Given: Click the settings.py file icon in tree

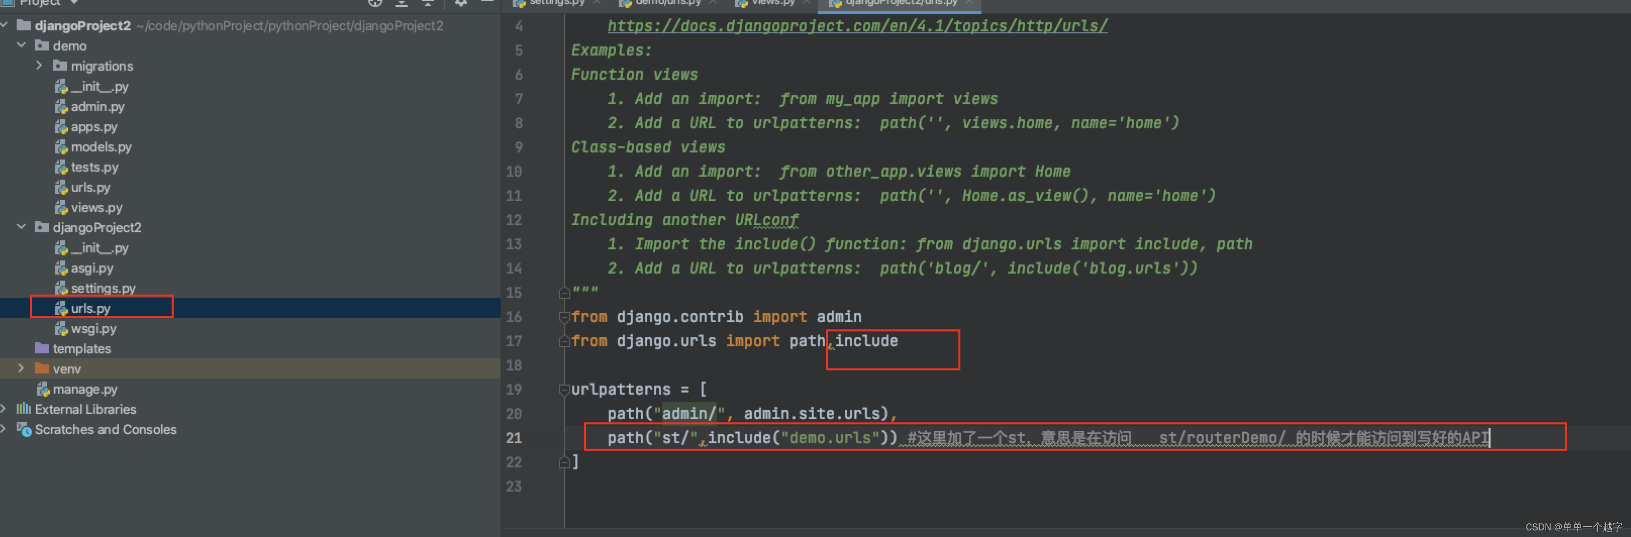Looking at the screenshot, I should click(x=62, y=288).
